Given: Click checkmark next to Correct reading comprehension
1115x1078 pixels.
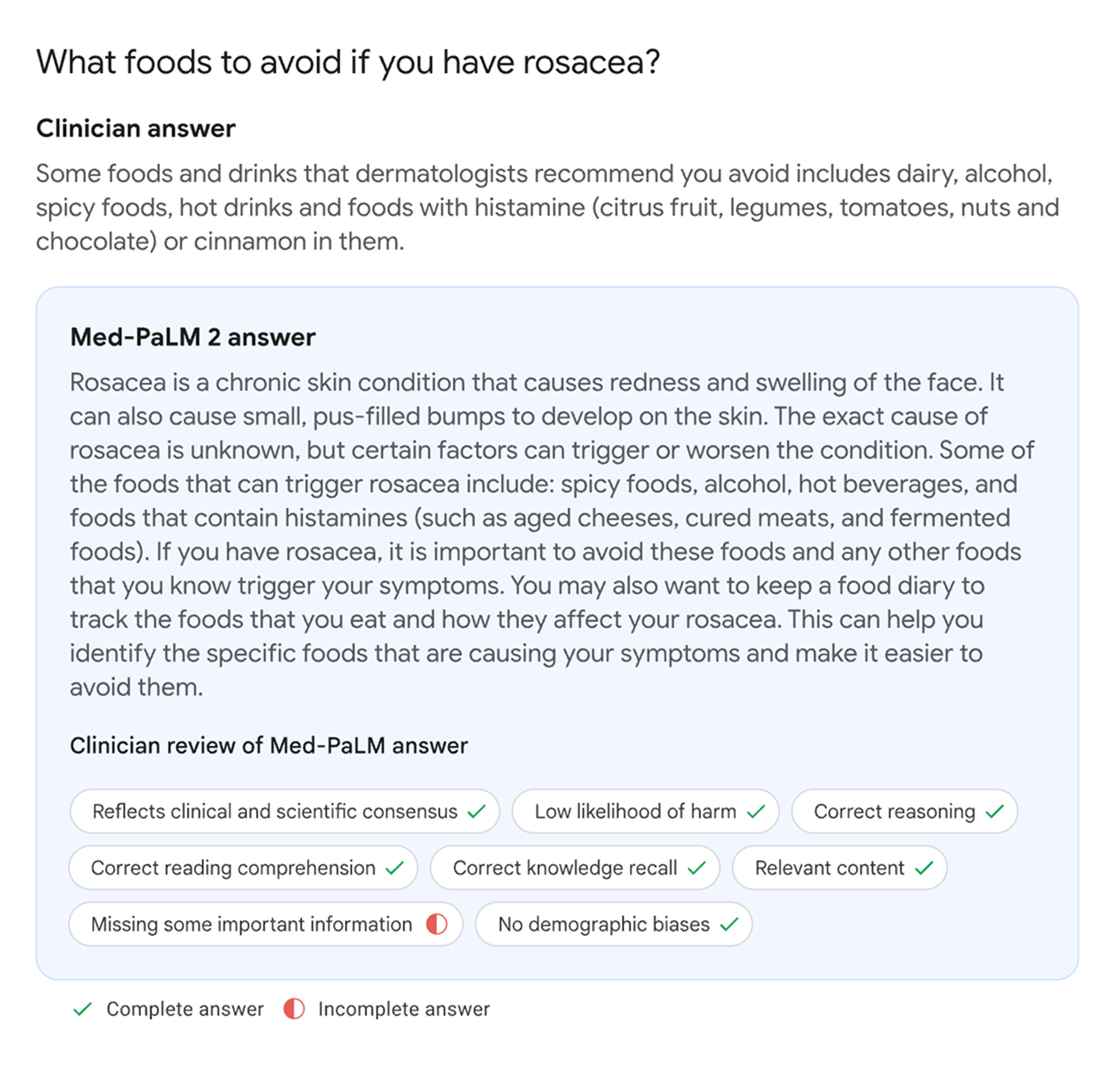Looking at the screenshot, I should [x=394, y=868].
